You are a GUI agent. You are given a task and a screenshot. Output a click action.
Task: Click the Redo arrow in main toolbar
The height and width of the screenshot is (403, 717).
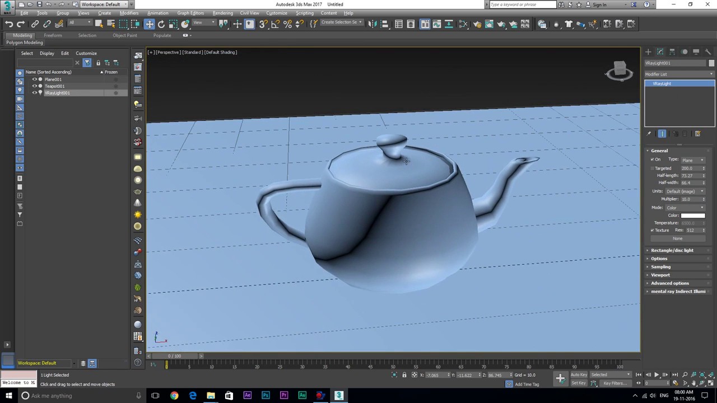(x=21, y=24)
